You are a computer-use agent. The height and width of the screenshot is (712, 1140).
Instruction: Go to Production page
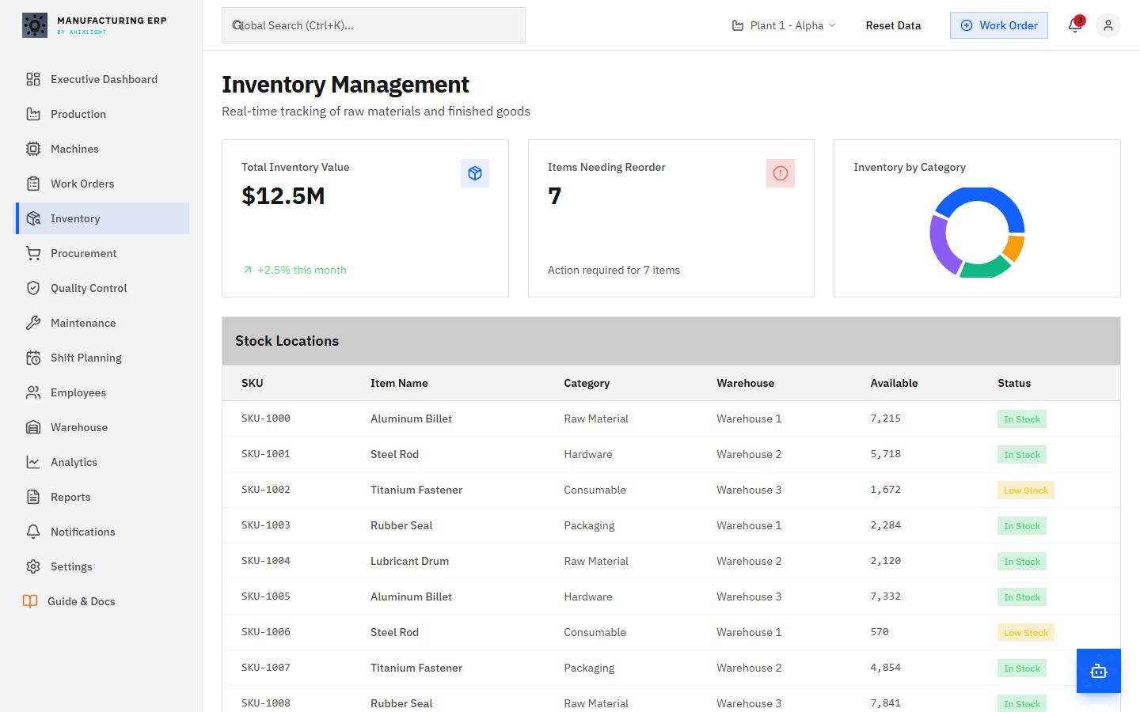coord(102,114)
